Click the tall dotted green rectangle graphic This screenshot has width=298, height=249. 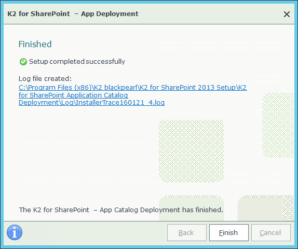click(x=278, y=126)
